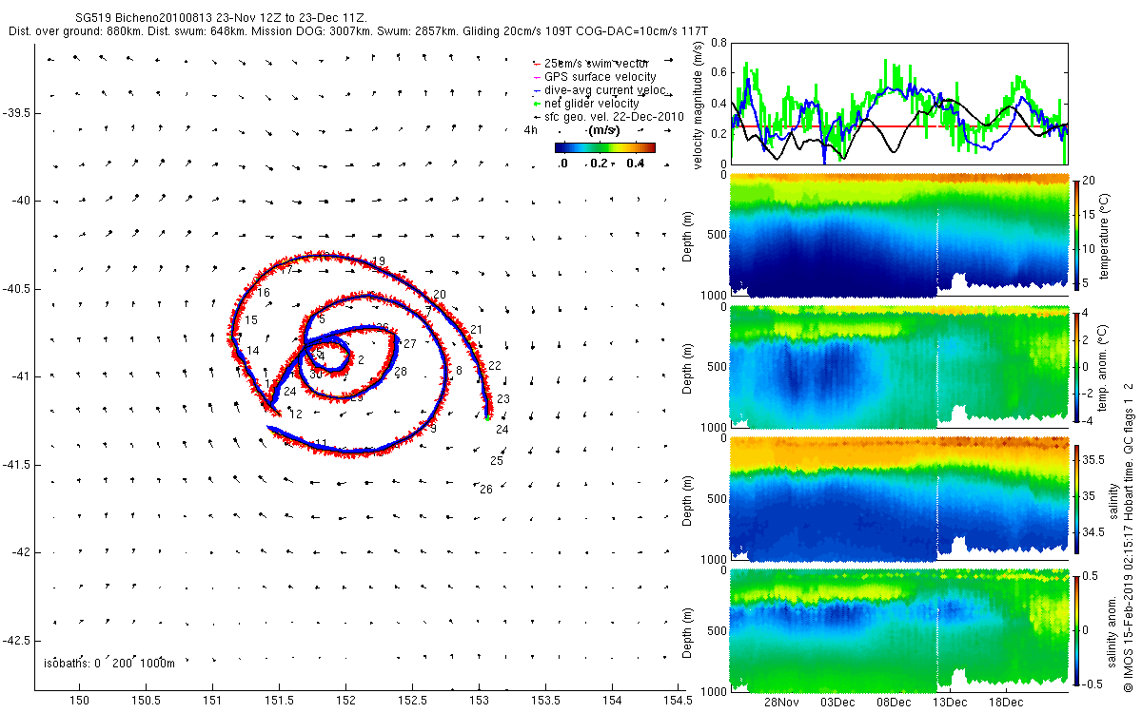Image resolution: width=1142 pixels, height=713 pixels.
Task: Click the track marker labeled 26
Action: coord(485,490)
